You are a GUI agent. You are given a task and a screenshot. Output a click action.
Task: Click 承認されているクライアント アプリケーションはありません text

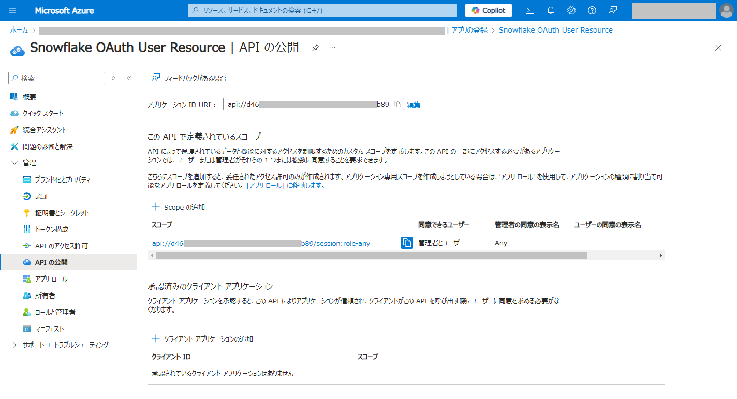[x=223, y=373]
